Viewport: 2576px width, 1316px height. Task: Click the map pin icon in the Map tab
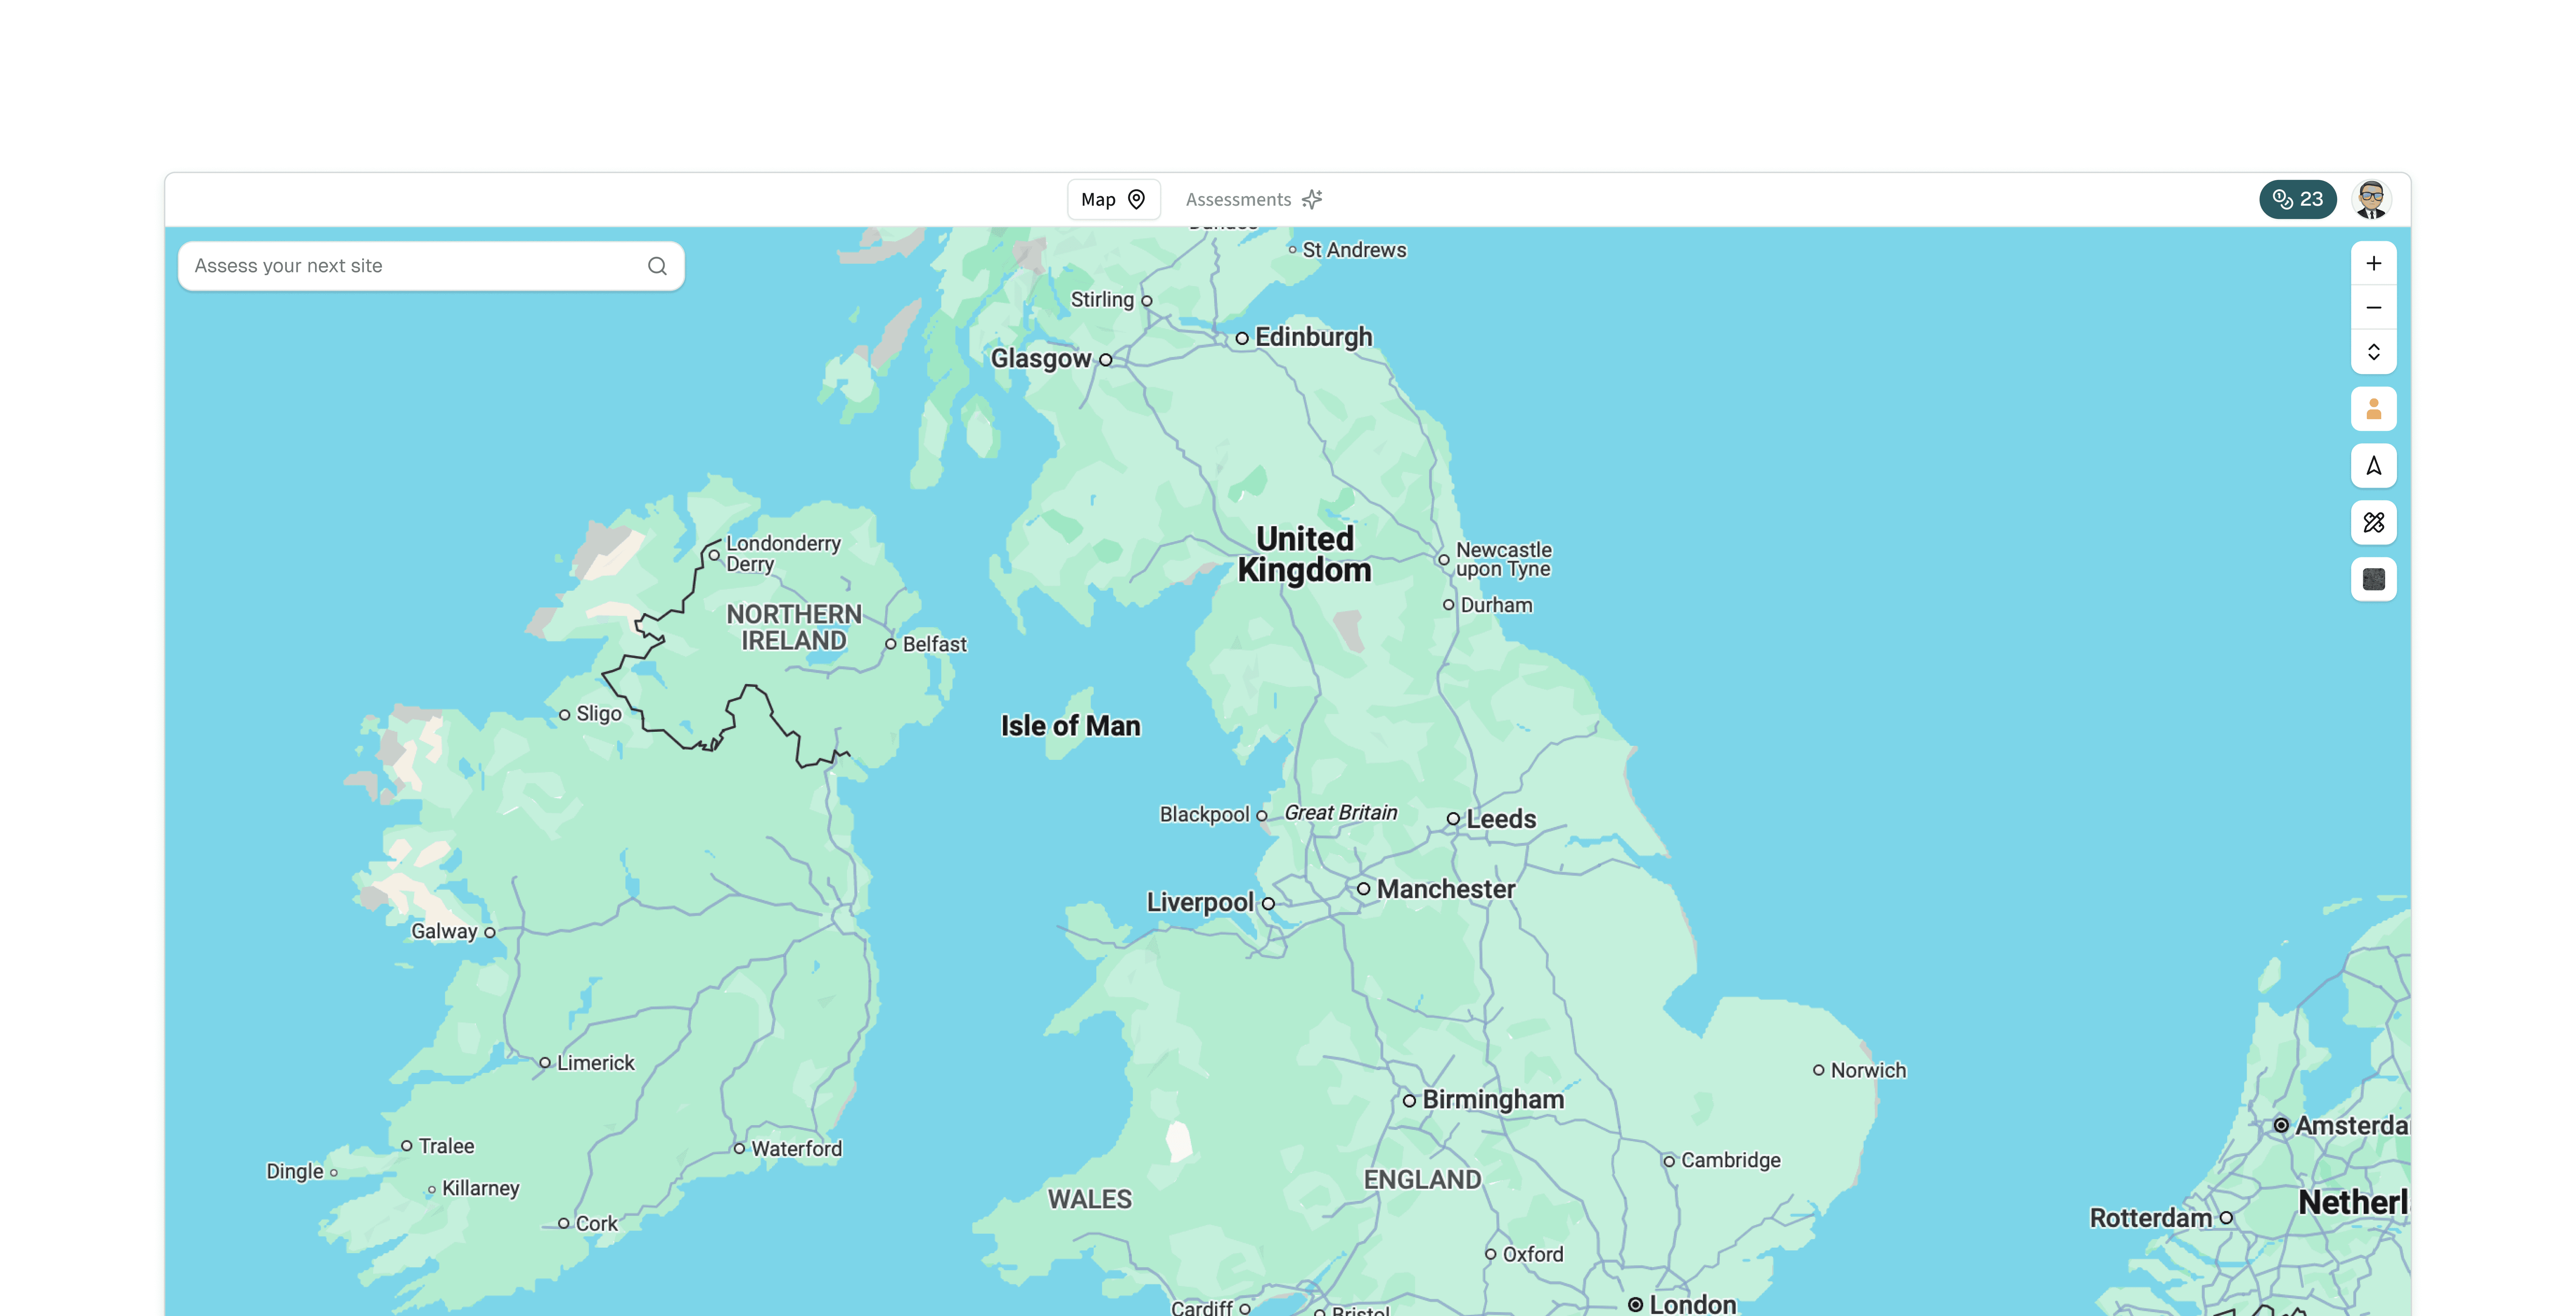(1136, 199)
